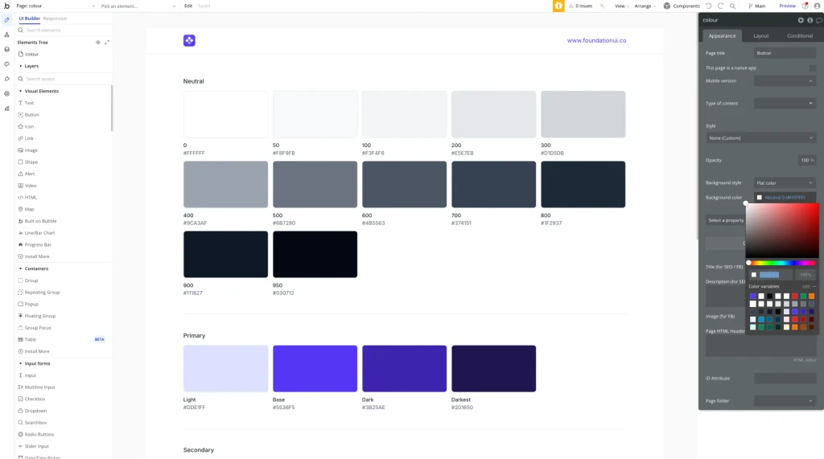Screen dimensions: 824x459
Task: Add a Map element from palette
Action: pyautogui.click(x=29, y=209)
